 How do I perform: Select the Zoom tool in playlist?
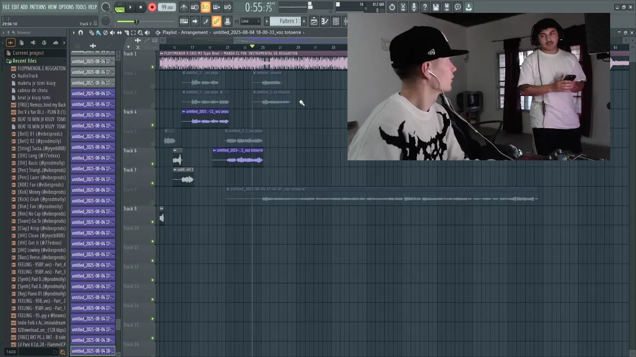(140, 33)
